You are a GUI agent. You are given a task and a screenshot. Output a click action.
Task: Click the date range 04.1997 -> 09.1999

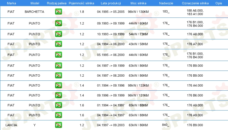pos(111,66)
